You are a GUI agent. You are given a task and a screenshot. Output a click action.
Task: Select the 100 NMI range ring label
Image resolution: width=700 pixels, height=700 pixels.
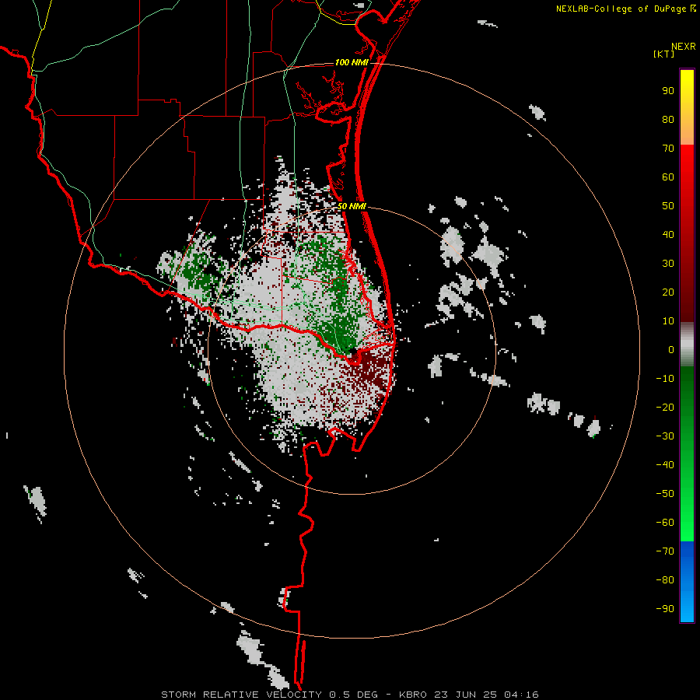[x=352, y=62]
